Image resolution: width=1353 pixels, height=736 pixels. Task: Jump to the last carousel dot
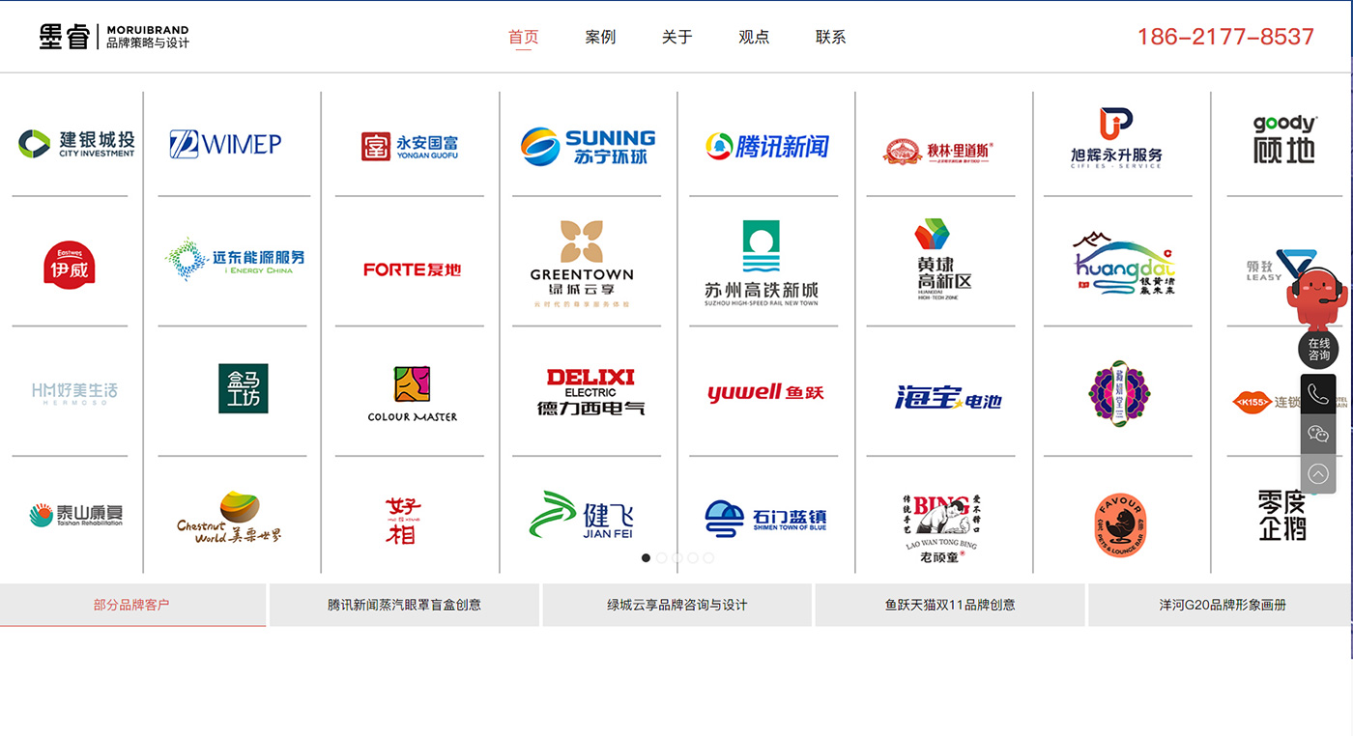[708, 558]
